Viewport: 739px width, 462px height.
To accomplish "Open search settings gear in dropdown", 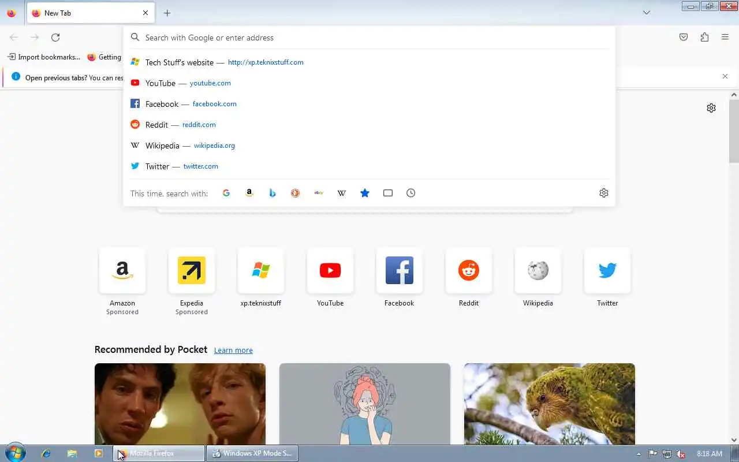I will (604, 193).
